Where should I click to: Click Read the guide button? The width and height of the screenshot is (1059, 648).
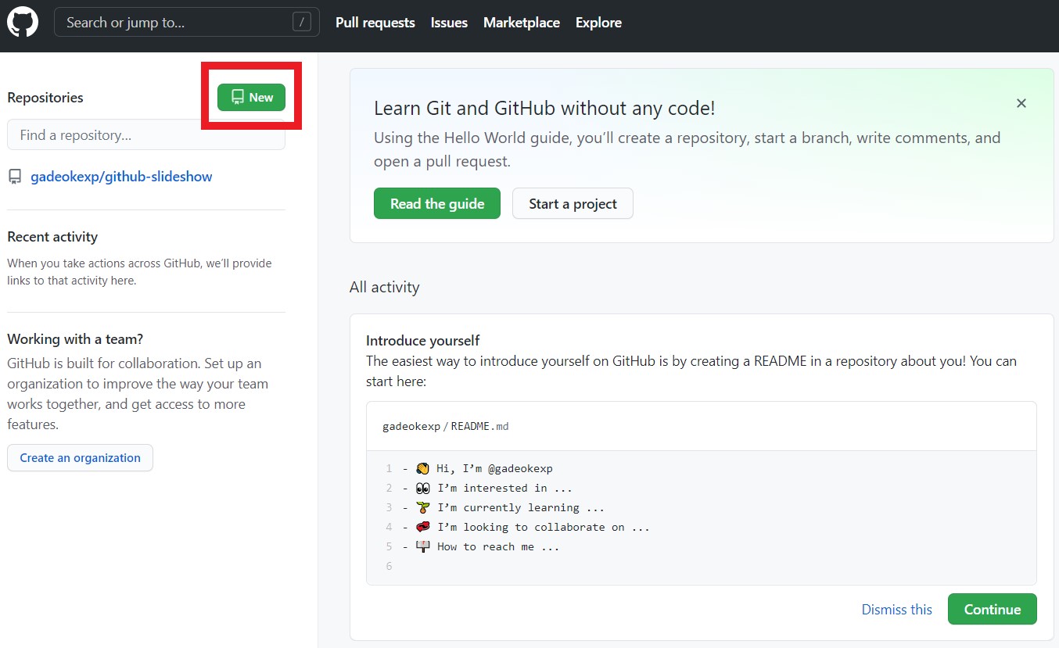436,203
